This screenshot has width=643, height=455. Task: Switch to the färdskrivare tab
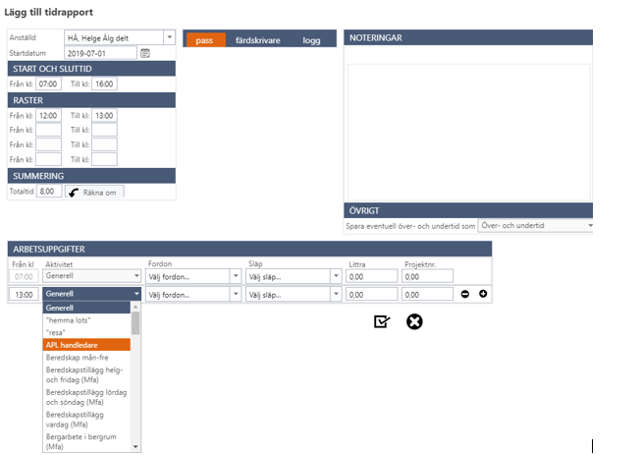(258, 40)
